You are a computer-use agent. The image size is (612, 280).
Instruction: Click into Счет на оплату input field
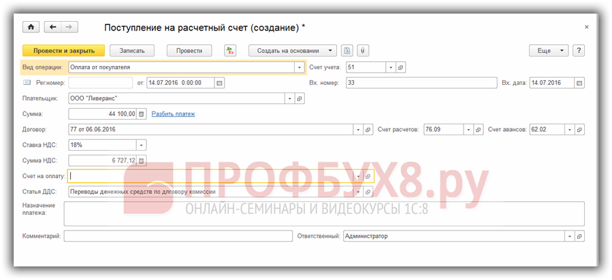click(x=211, y=176)
